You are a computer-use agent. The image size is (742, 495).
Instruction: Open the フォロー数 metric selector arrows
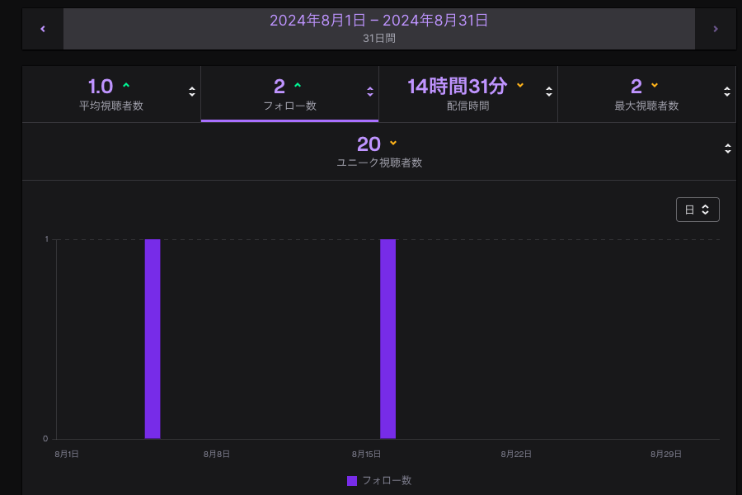(370, 92)
